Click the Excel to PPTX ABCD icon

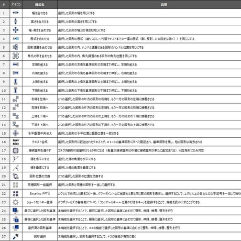[x=16, y=193]
